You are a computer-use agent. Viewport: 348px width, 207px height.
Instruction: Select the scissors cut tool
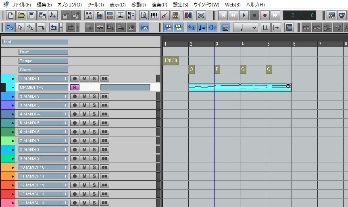point(89,28)
